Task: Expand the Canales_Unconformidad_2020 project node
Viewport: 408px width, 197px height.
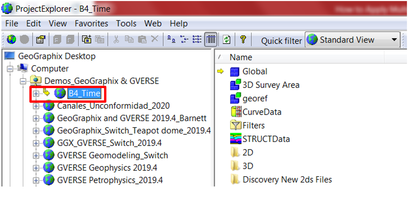Action: [36, 106]
